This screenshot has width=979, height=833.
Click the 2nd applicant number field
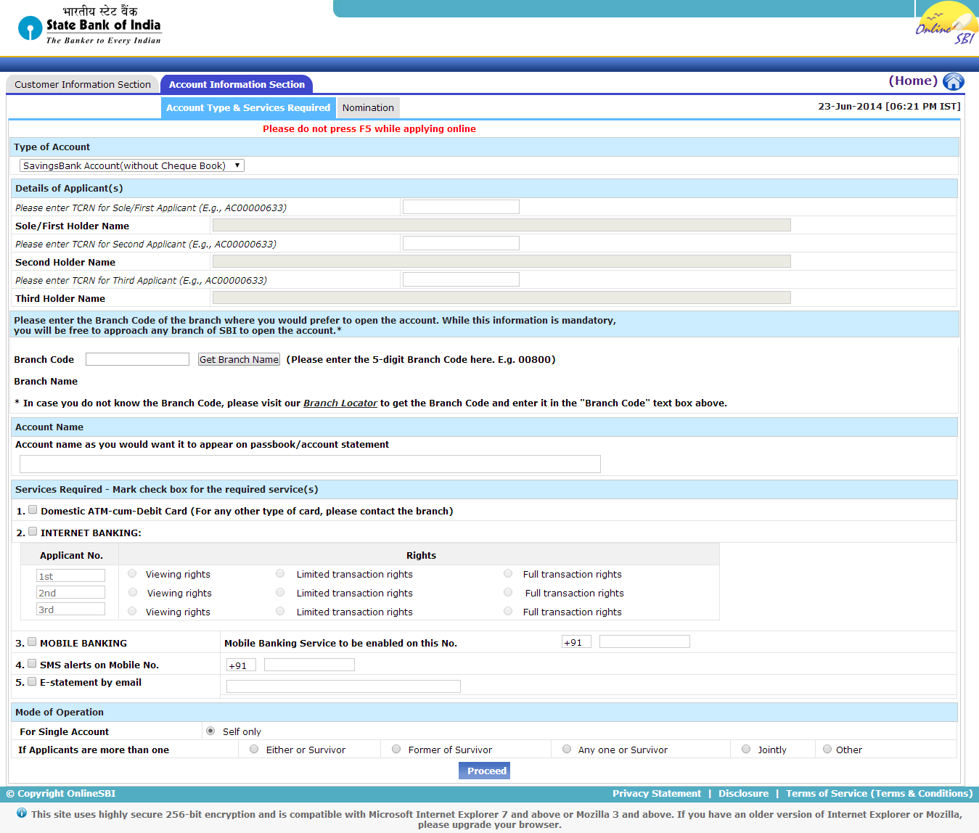[x=70, y=592]
